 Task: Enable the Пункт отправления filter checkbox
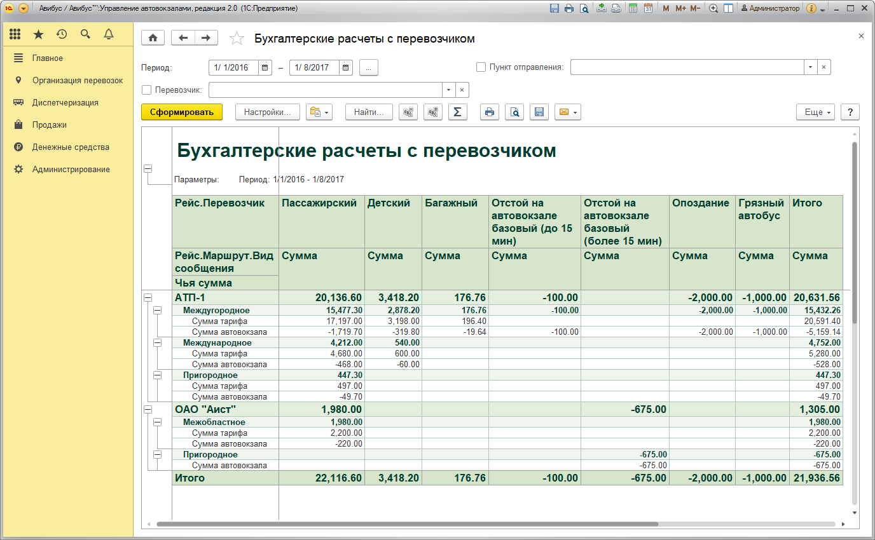[x=481, y=67]
